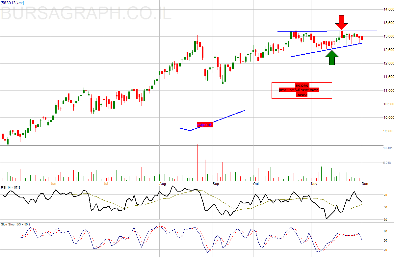Click the 'Sep' month label

(216, 183)
